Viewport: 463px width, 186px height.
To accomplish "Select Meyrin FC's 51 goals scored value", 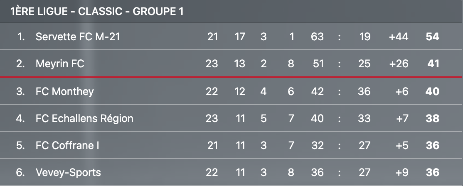I will tap(317, 64).
